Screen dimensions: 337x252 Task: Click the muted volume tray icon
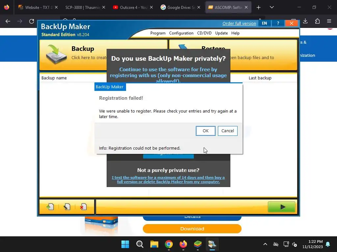(x=295, y=244)
